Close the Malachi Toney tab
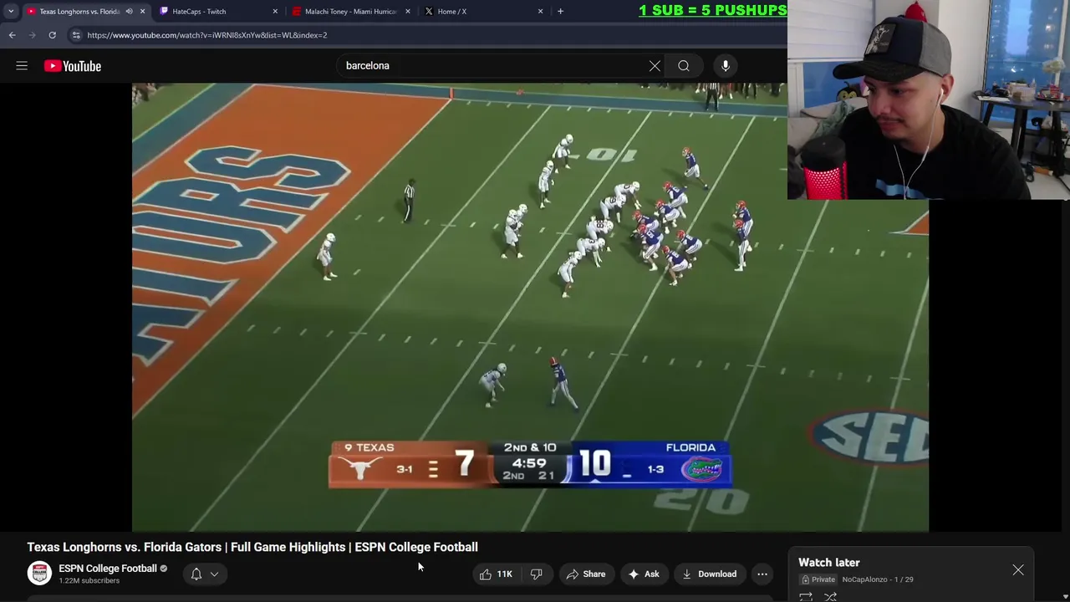 tap(408, 12)
